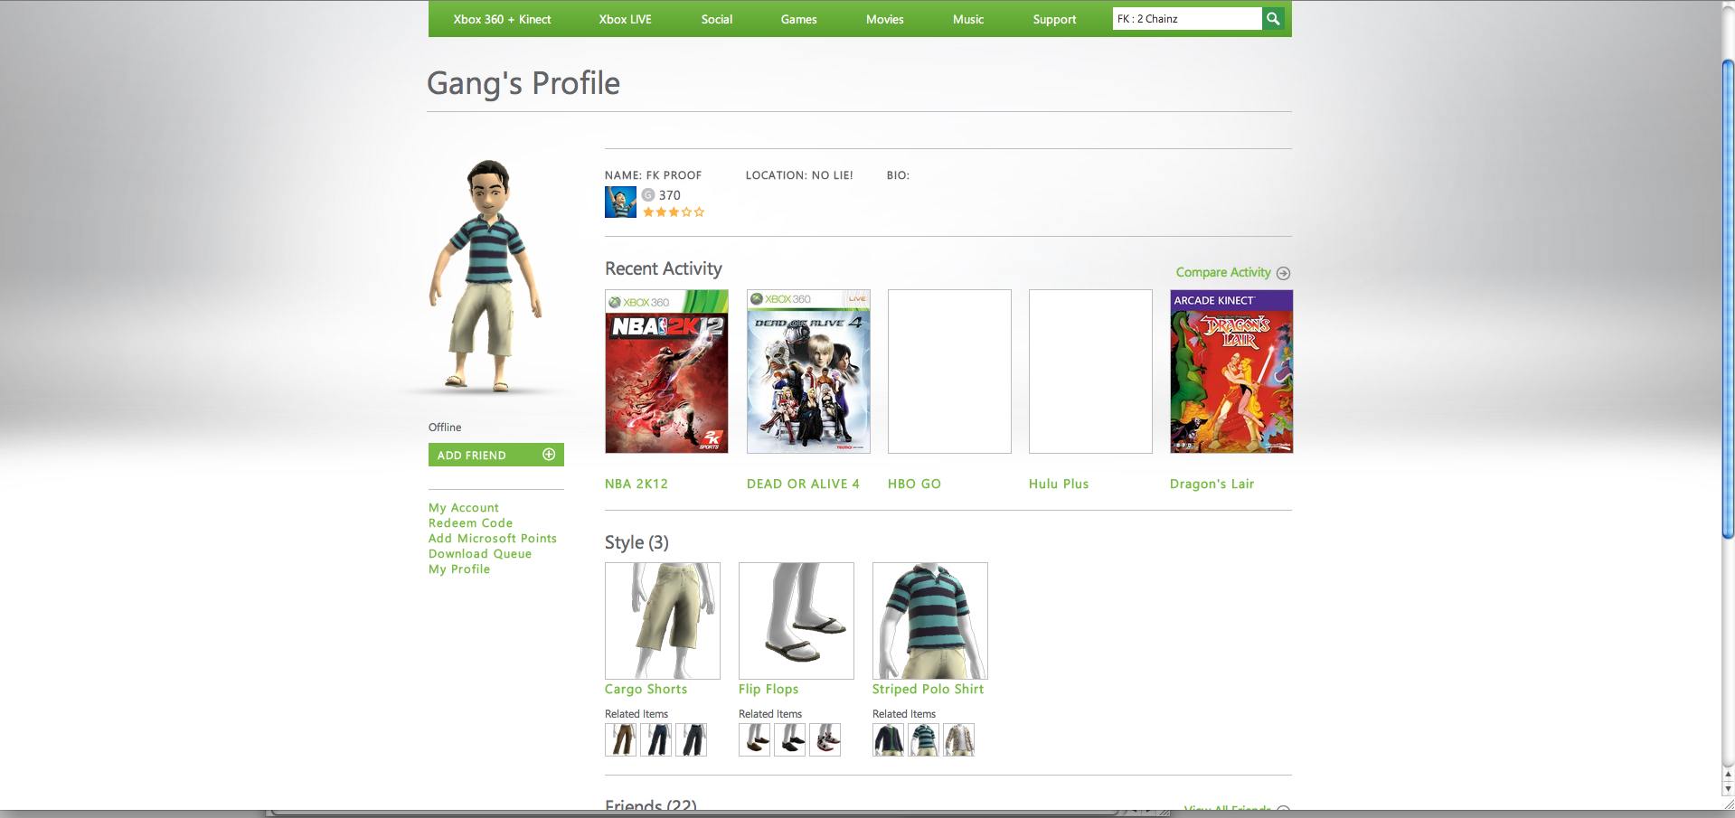Click the star reputation rating
Screen dimensions: 1735x818
(x=674, y=212)
